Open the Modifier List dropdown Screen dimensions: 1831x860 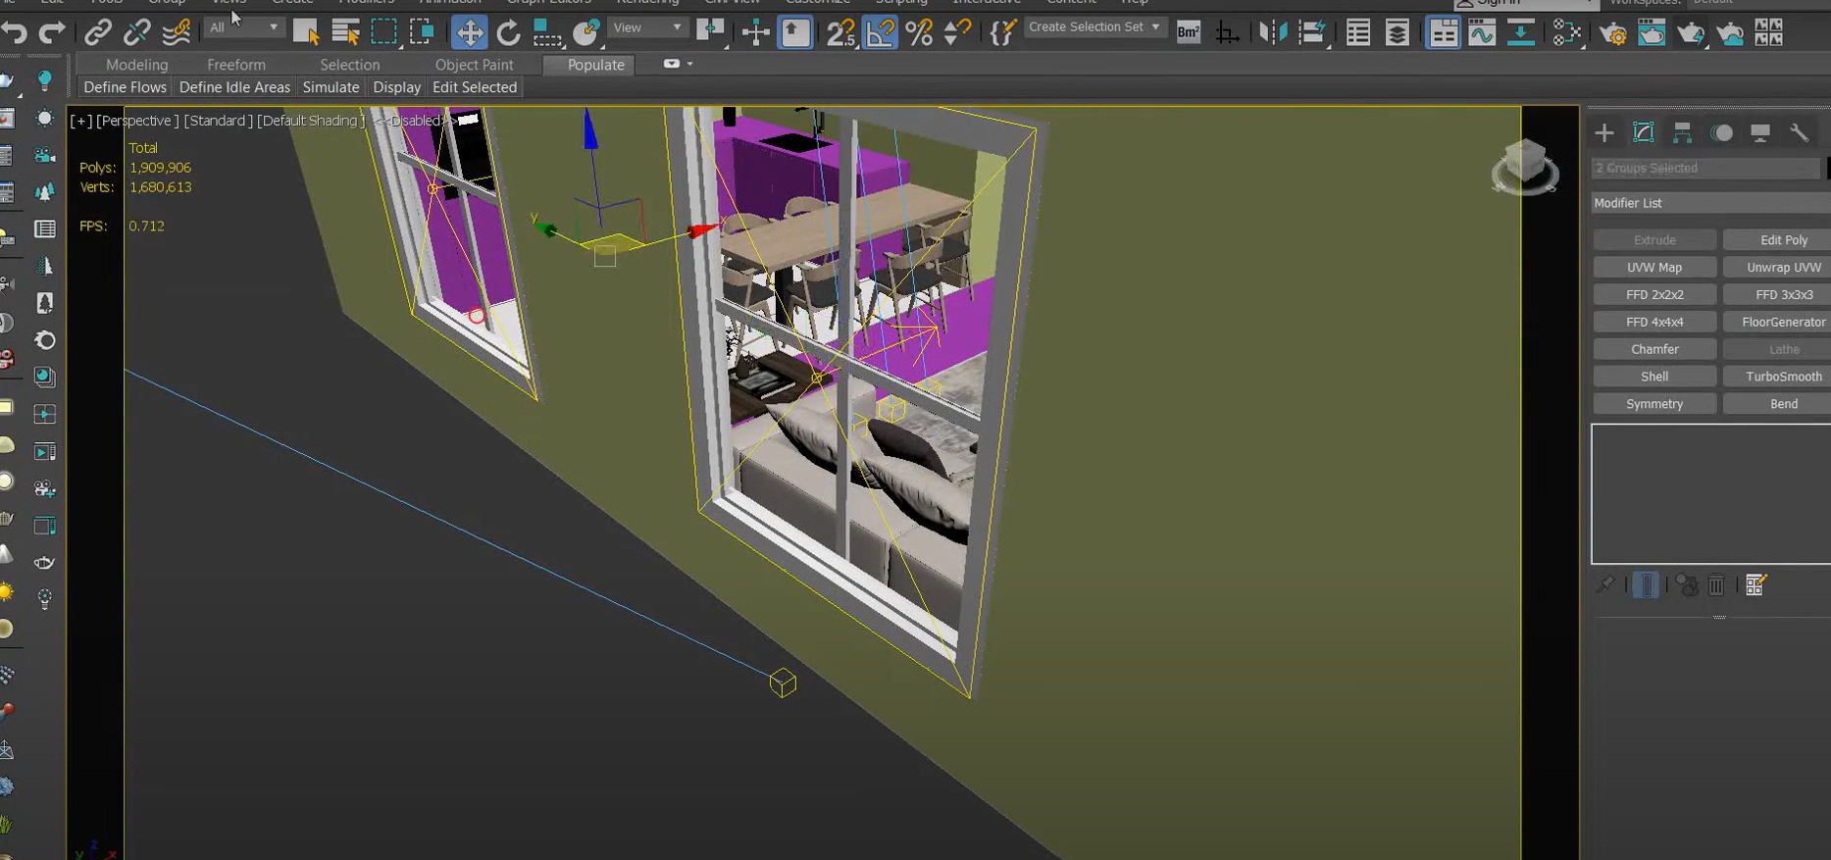[1709, 203]
